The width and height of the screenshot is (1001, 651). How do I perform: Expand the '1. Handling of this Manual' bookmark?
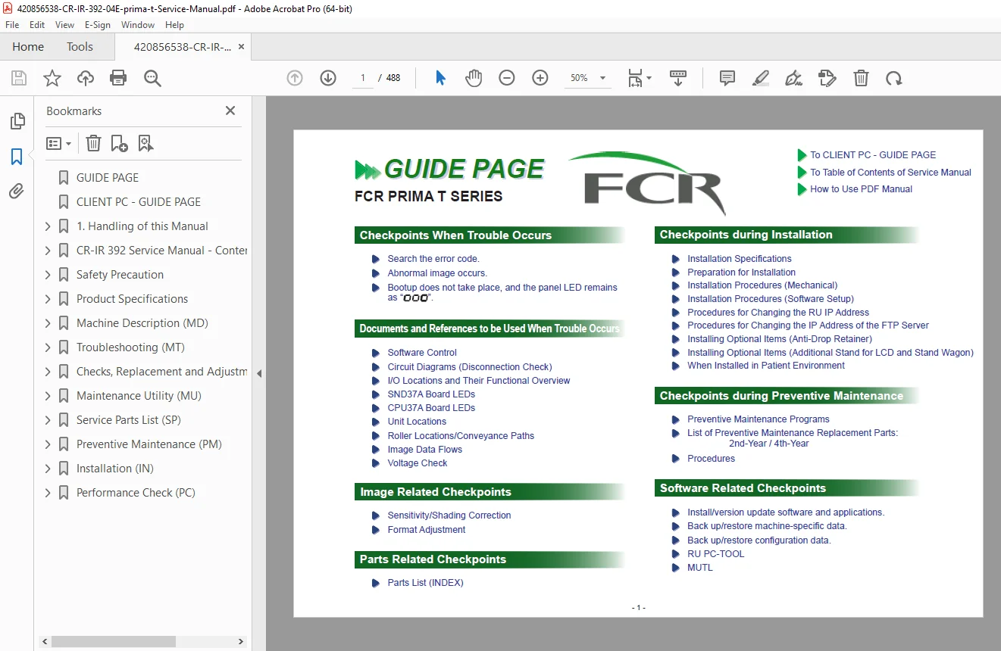(48, 226)
